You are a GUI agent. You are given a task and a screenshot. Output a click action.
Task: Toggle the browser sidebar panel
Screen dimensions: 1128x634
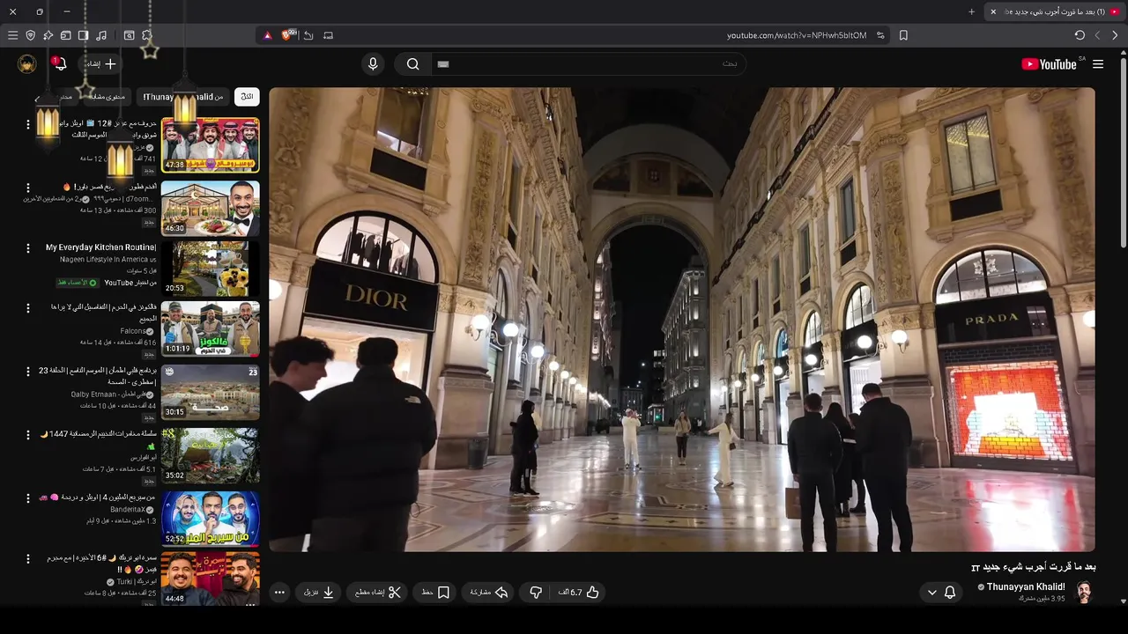(83, 35)
